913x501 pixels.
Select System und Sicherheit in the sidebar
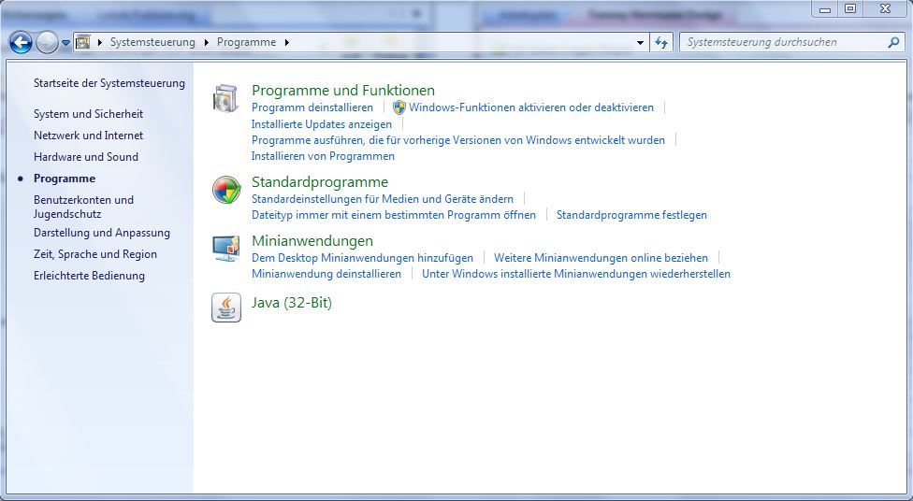(x=89, y=114)
